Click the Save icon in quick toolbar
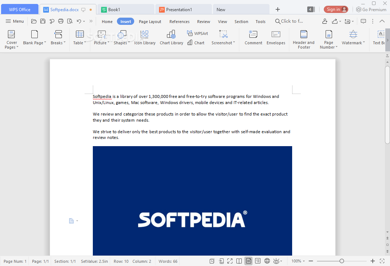The image size is (390, 266). click(x=43, y=21)
